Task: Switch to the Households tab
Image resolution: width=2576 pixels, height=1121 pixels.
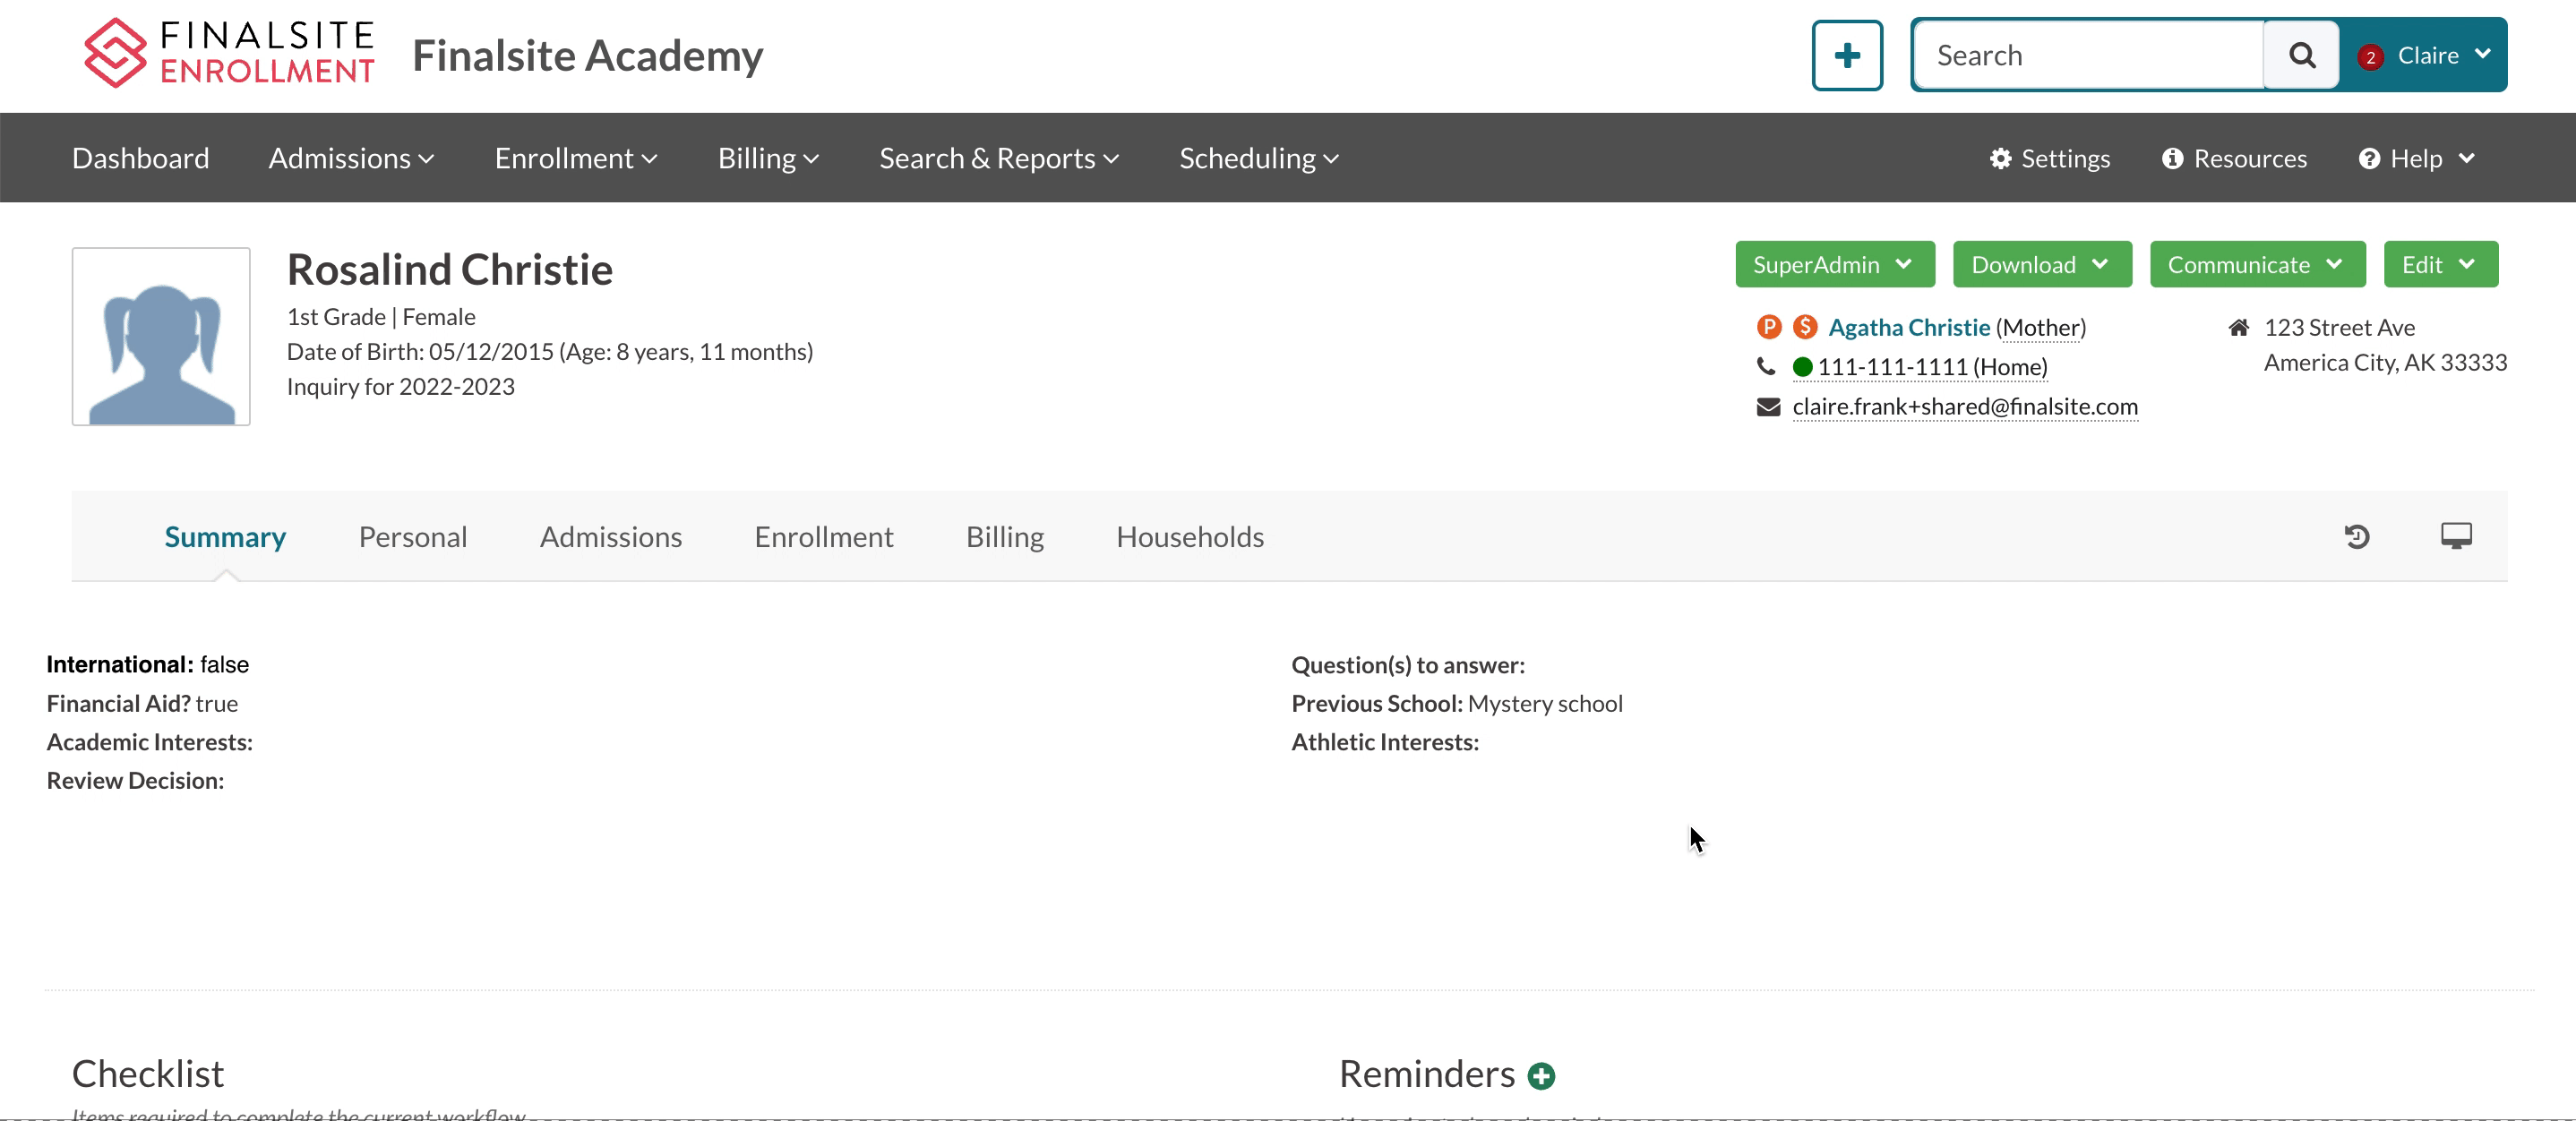Action: (x=1189, y=537)
